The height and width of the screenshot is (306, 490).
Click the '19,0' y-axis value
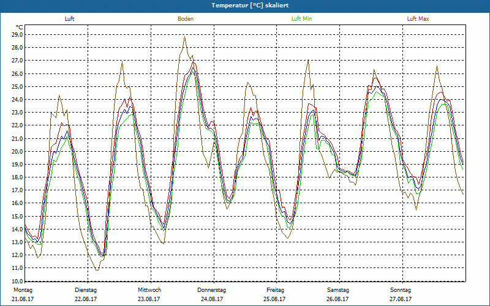point(17,165)
